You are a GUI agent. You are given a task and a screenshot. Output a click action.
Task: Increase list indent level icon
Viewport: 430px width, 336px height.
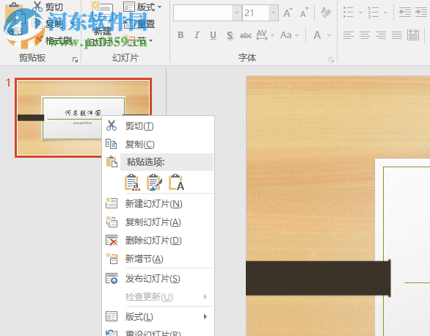pos(421,12)
